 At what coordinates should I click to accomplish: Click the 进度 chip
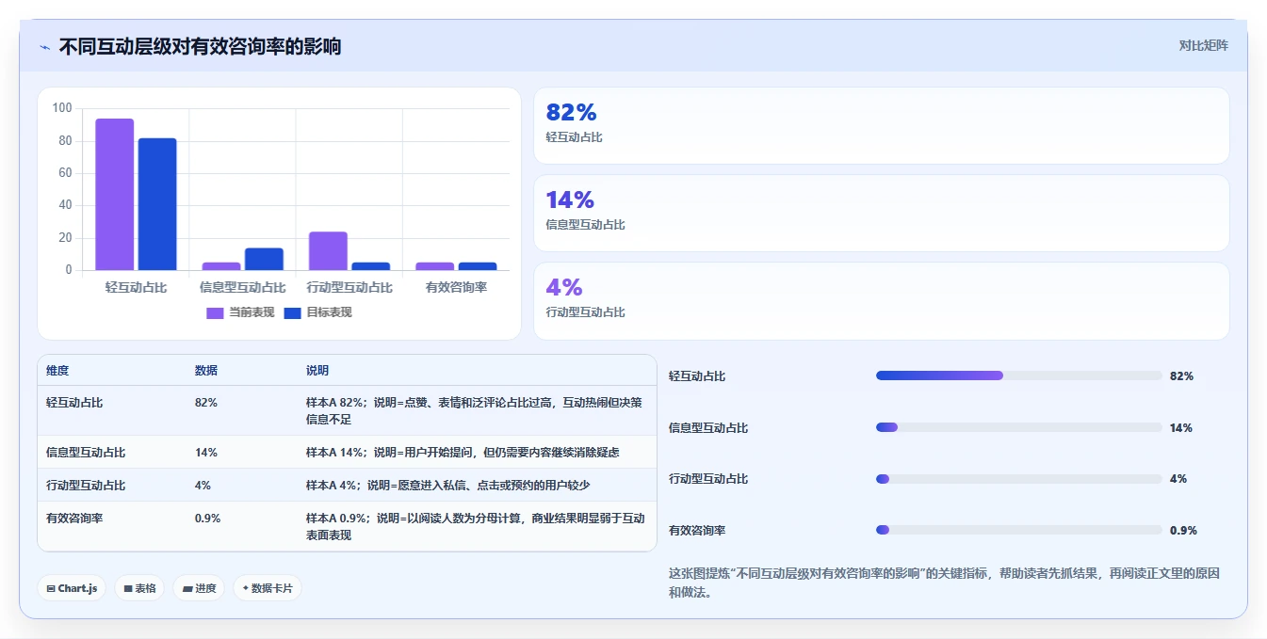pos(199,588)
